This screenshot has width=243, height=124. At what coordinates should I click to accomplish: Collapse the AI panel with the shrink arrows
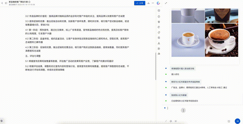(x=166, y=3)
